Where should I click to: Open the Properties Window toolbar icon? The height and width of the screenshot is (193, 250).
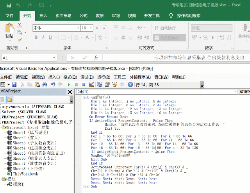(x=107, y=84)
